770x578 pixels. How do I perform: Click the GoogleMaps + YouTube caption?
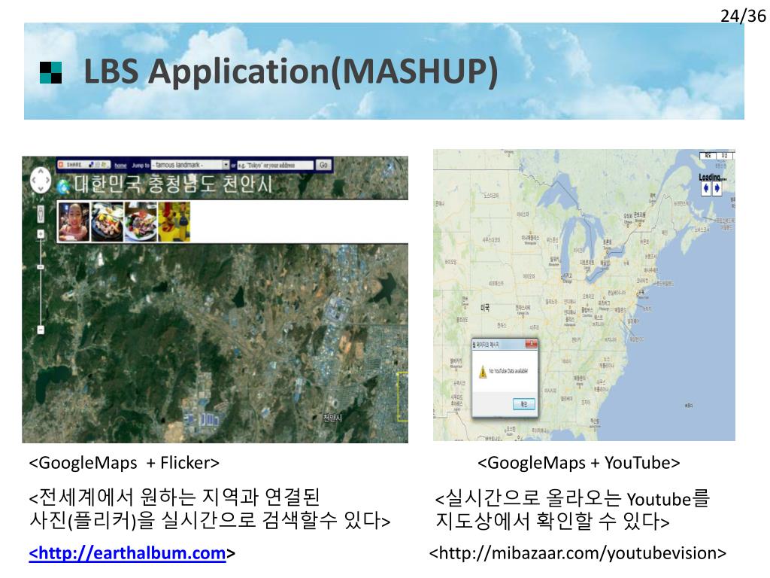[x=578, y=463]
